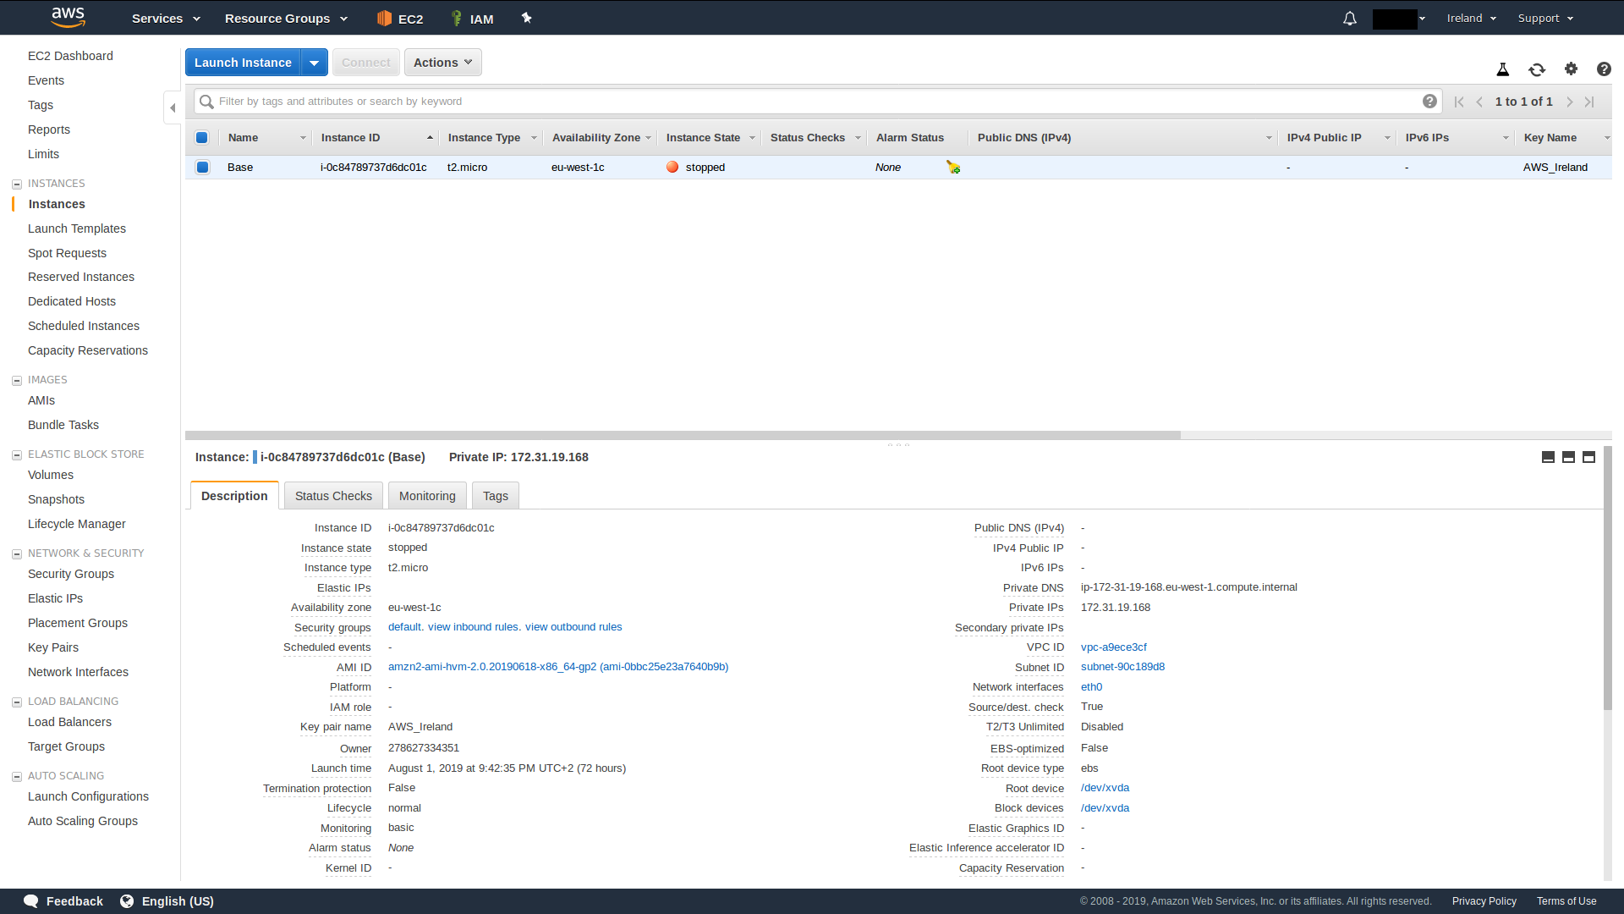1624x914 pixels.
Task: Click the Connect button
Action: point(366,63)
